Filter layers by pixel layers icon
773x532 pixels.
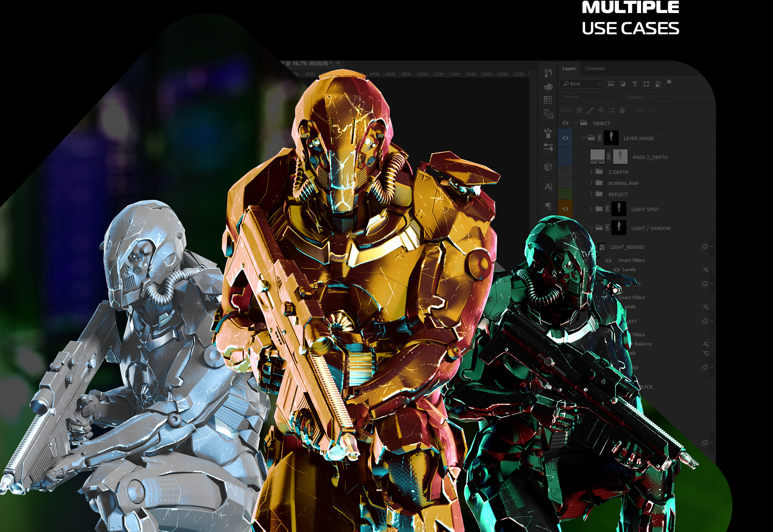point(611,84)
